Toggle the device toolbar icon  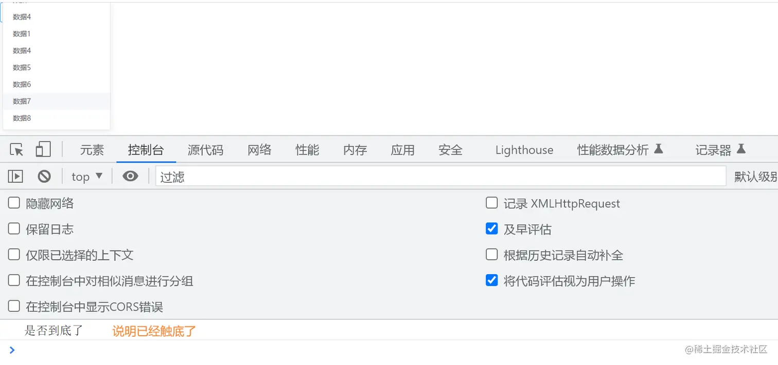tap(43, 149)
